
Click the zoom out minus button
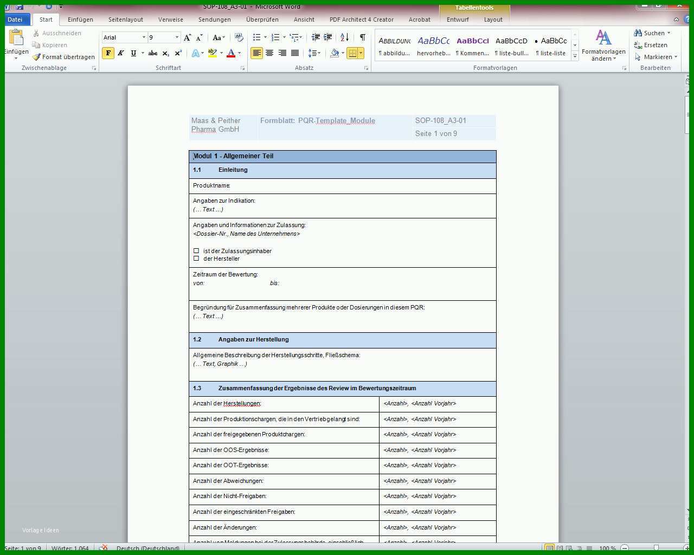[625, 548]
